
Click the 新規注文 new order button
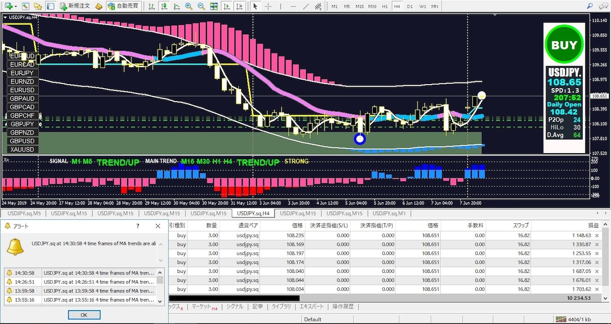(75, 6)
